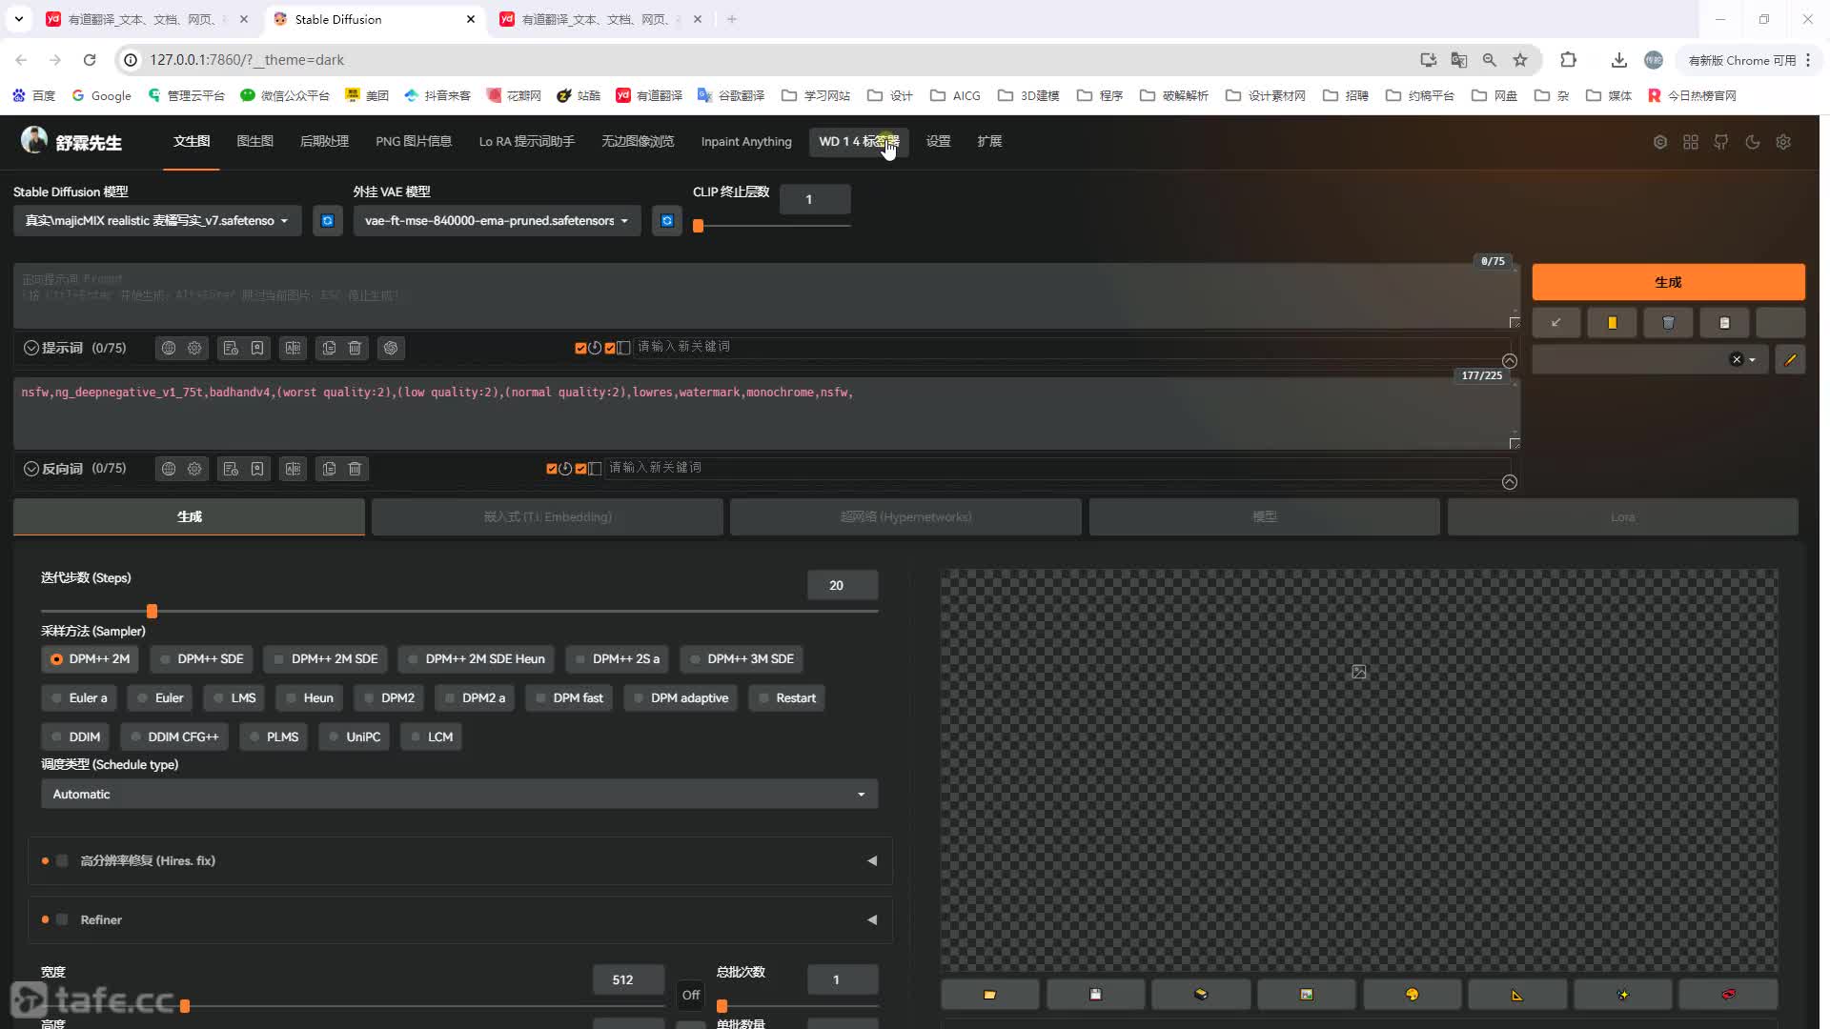Viewport: 1830px width, 1029px height.
Task: Open the Stable Diffusion model dropdown
Action: (157, 221)
